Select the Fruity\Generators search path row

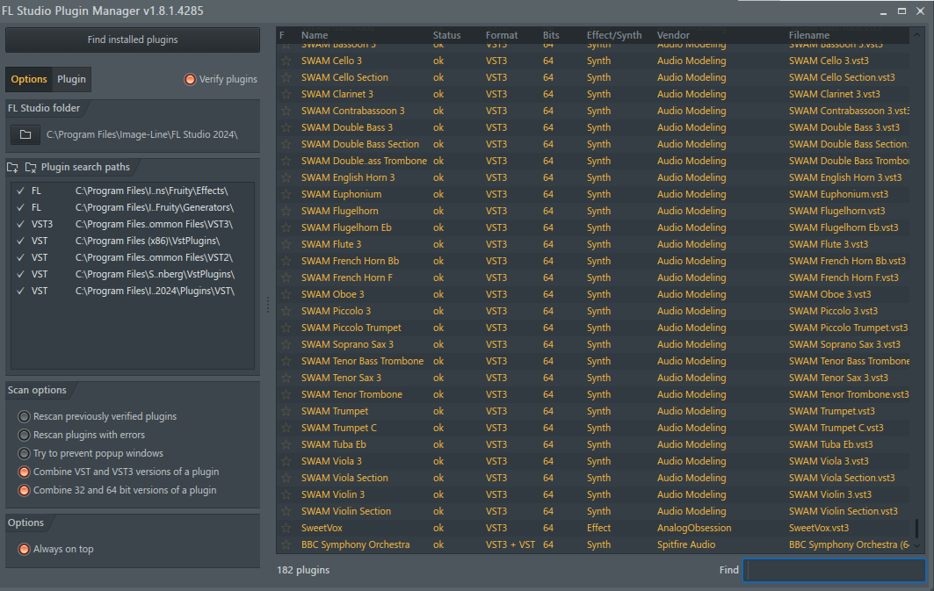click(133, 207)
